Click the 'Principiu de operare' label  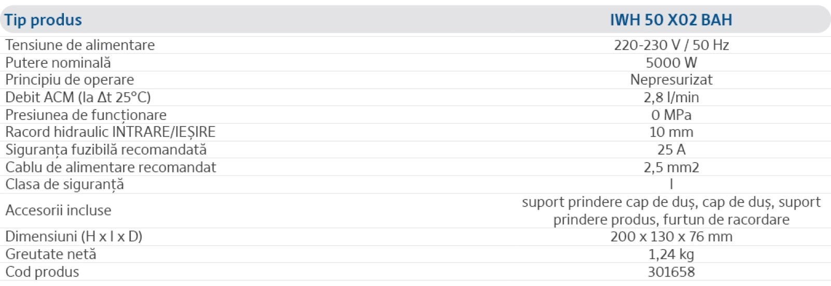70,80
